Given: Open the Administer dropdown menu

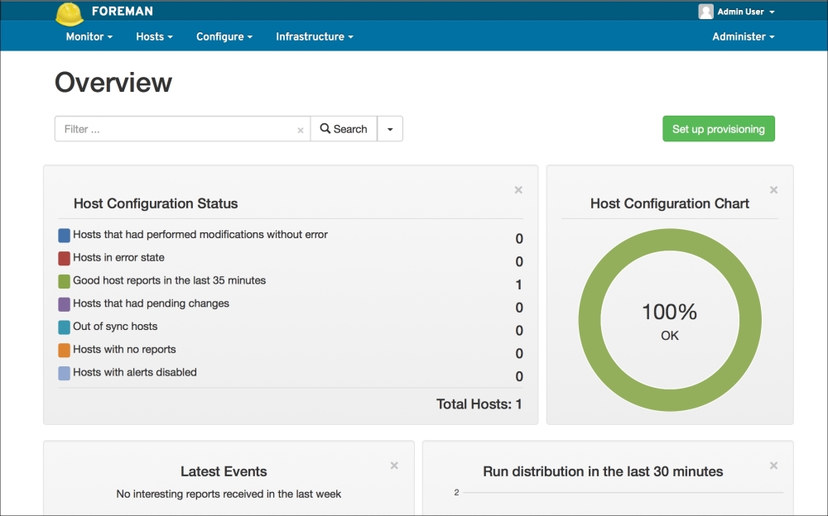Looking at the screenshot, I should (743, 36).
